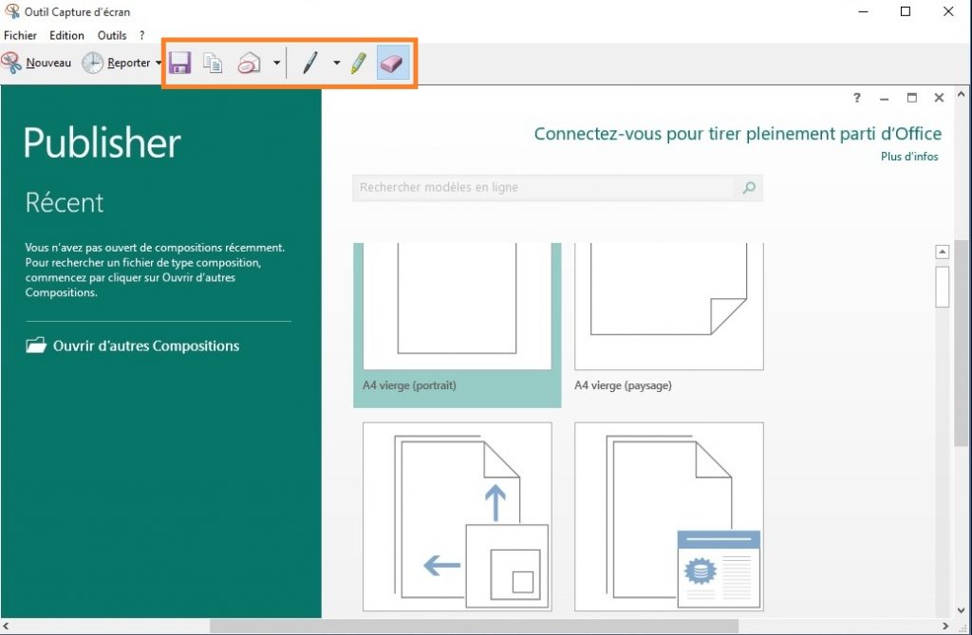Open the Edition menu
This screenshot has height=635, width=972.
pyautogui.click(x=66, y=35)
